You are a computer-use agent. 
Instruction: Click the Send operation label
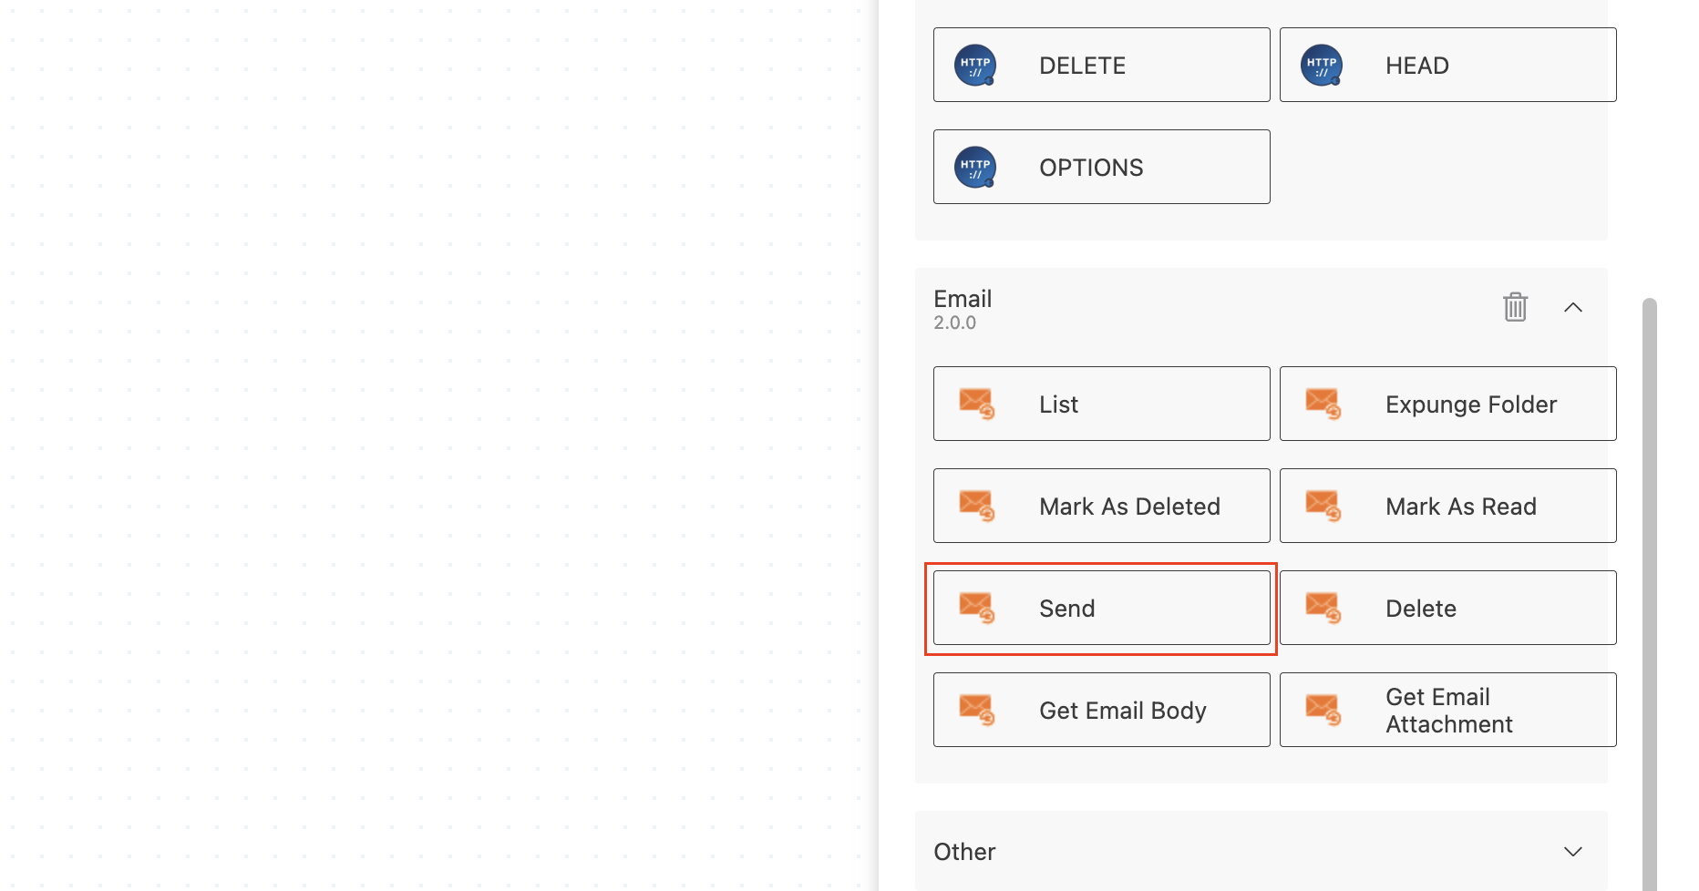pos(1066,609)
